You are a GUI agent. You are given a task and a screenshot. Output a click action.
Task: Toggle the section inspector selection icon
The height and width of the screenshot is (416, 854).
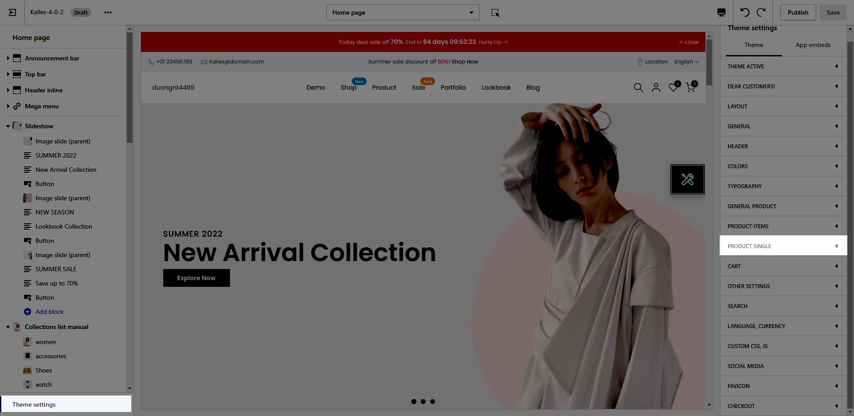(x=495, y=12)
